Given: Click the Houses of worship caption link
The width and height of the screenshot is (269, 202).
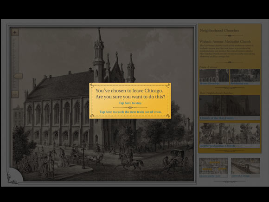Looking at the screenshot, I should [209, 83].
